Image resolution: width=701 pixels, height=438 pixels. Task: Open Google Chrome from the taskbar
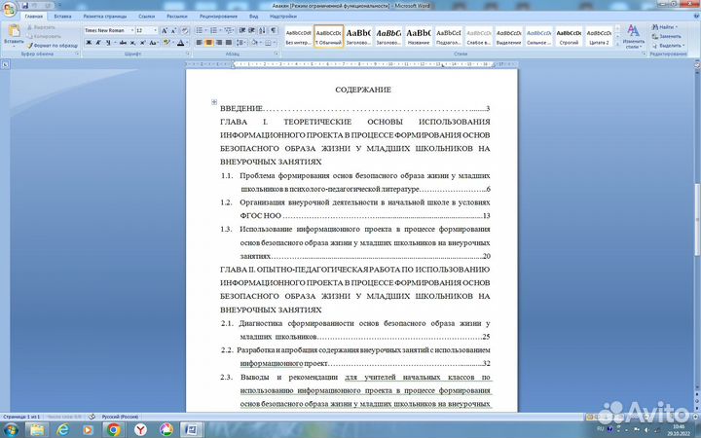(x=114, y=430)
